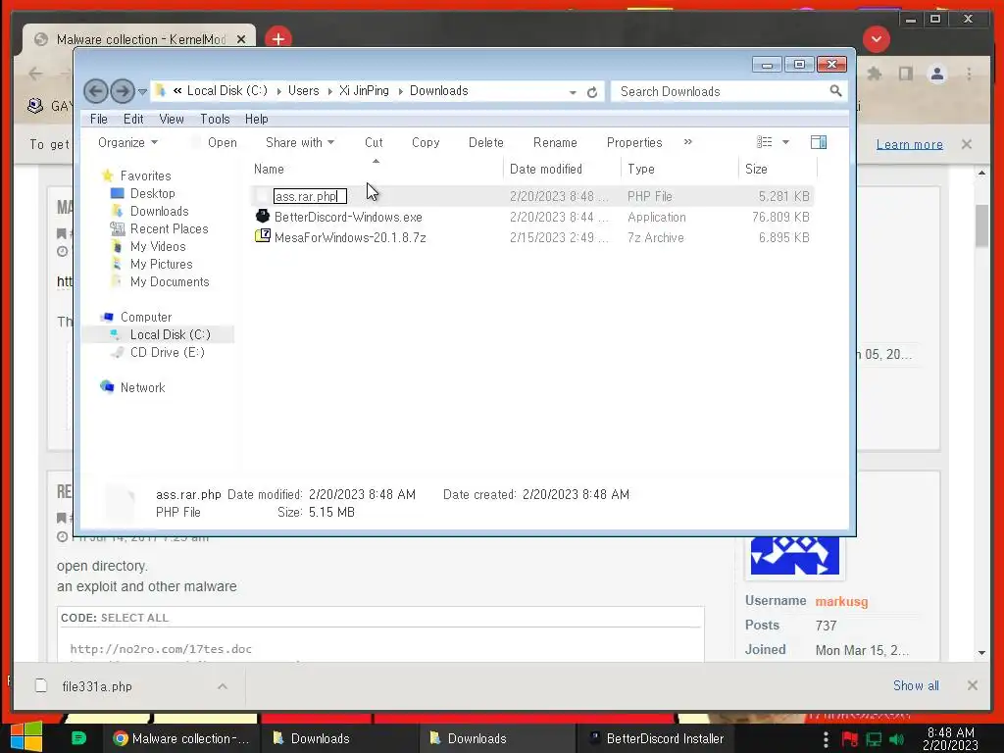Image resolution: width=1004 pixels, height=753 pixels.
Task: Open Downloads in navigation pane
Action: pyautogui.click(x=160, y=212)
